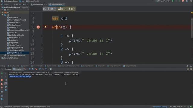193x108 pixels.
Task: Print console output using printer icon
Action: (6, 87)
